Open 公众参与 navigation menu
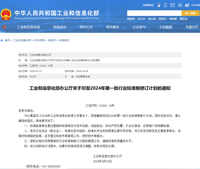The height and width of the screenshot is (169, 200). pos(139,27)
